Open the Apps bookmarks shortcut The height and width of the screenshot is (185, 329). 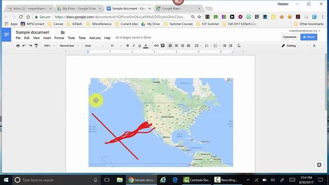[x=11, y=24]
